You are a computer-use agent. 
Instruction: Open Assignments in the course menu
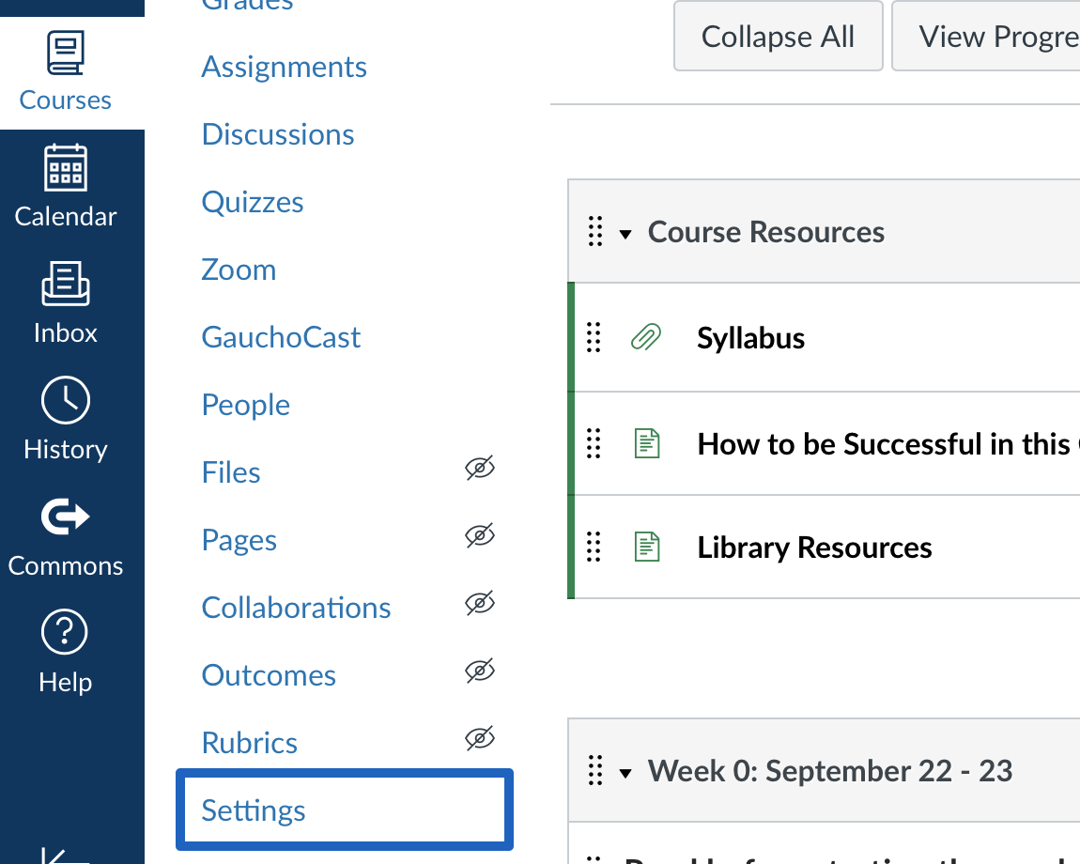point(284,67)
